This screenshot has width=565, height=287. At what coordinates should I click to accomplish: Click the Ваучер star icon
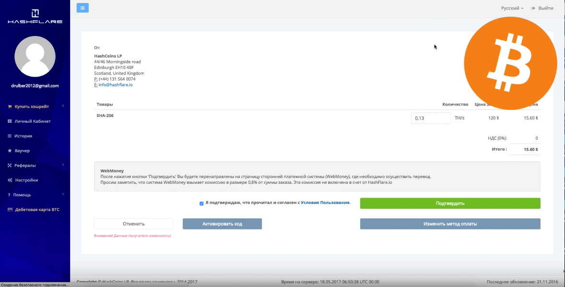click(10, 151)
